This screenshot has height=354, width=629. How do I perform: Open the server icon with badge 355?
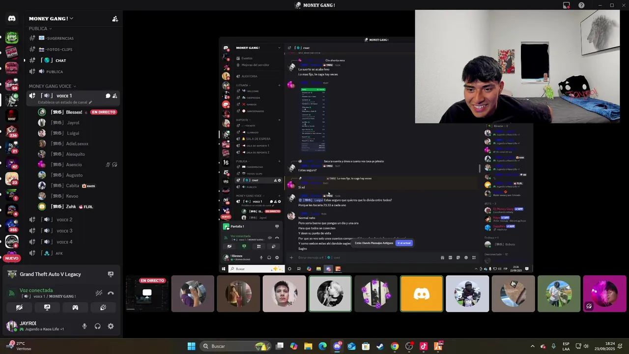pyautogui.click(x=12, y=226)
